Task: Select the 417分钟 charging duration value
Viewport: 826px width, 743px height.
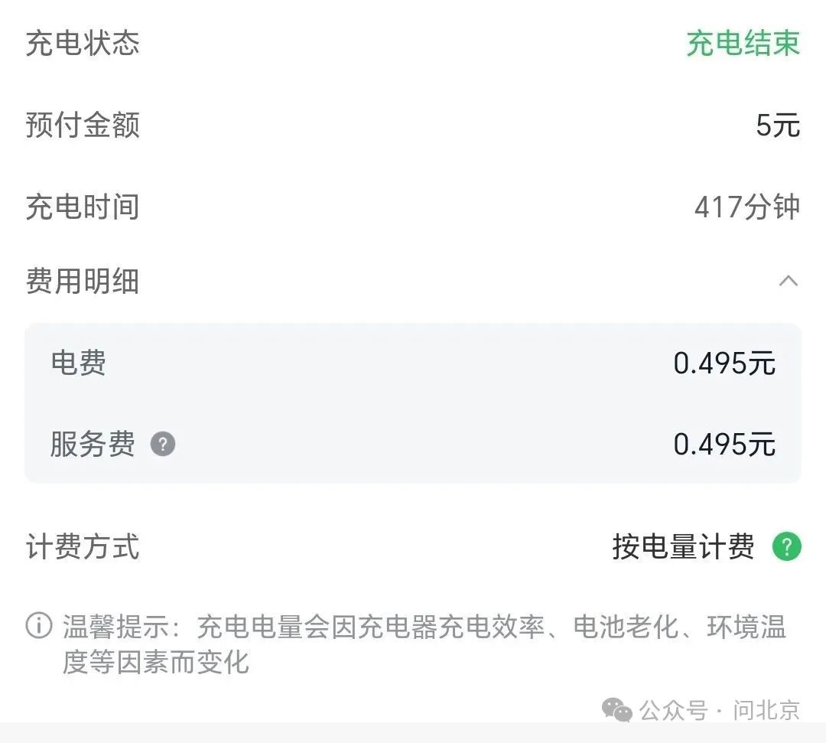Action: 747,207
